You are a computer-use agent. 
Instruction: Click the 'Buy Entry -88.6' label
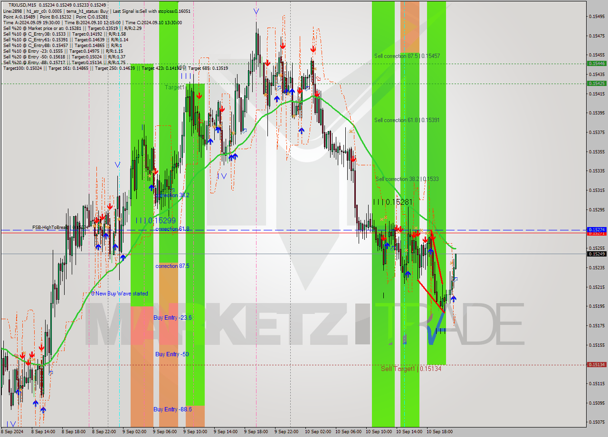[x=172, y=409]
